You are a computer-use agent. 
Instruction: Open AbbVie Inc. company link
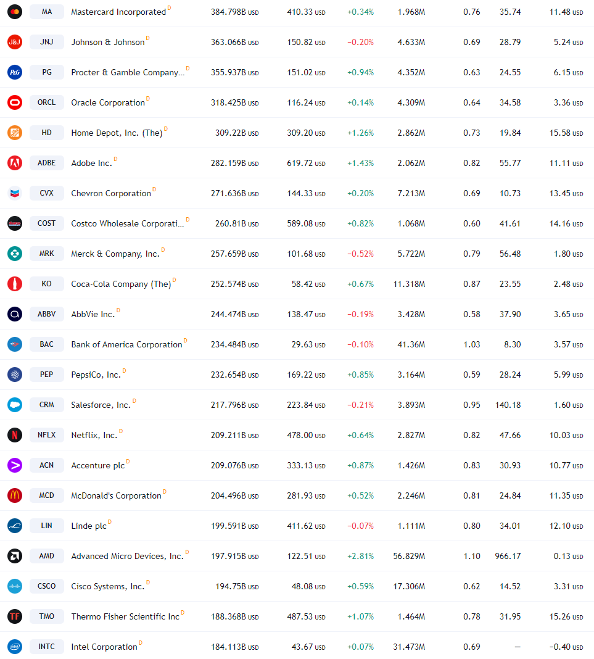click(x=93, y=315)
